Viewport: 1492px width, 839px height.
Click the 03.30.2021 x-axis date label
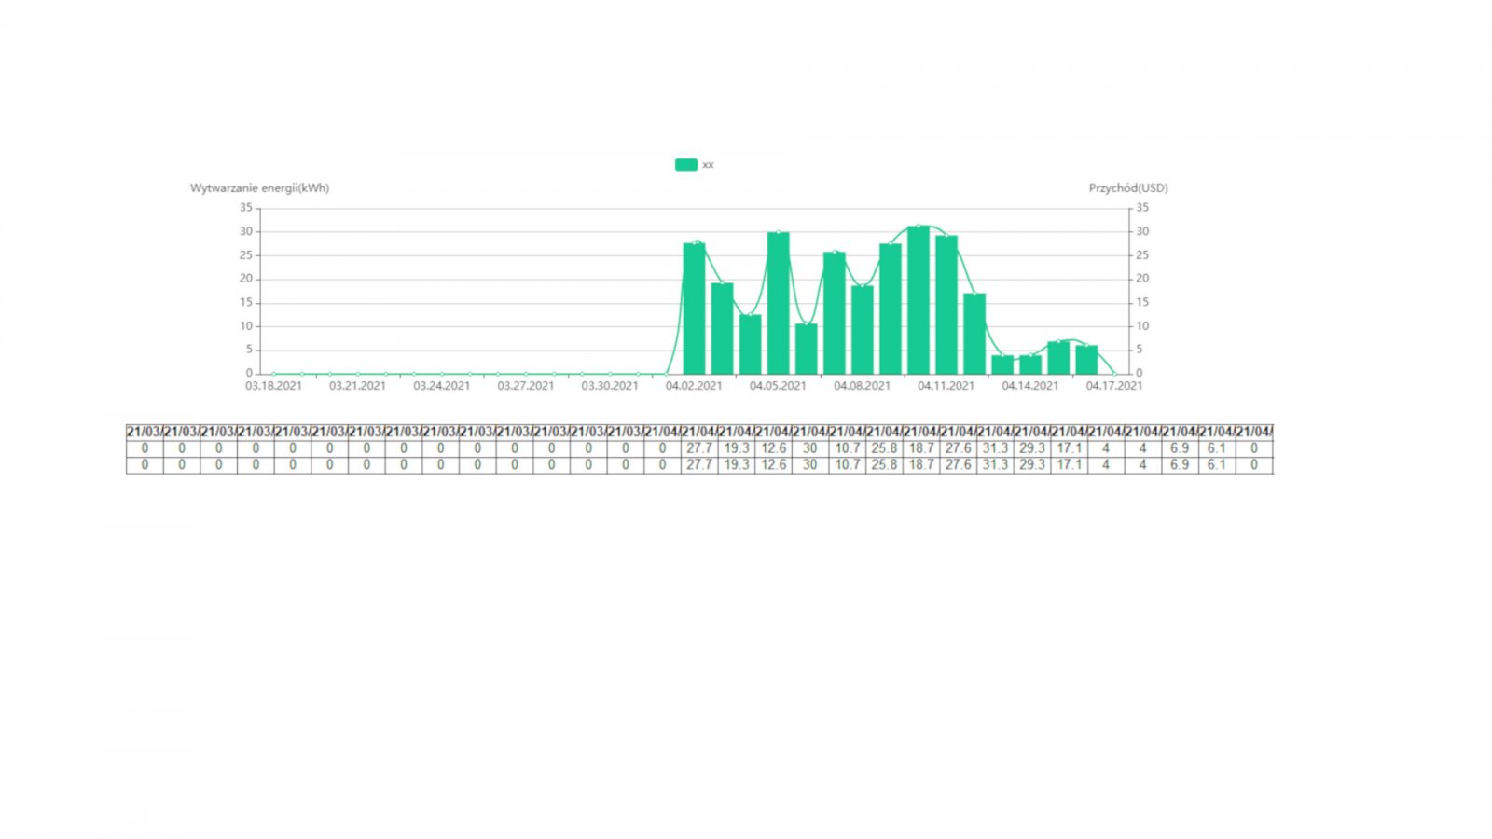click(x=610, y=386)
